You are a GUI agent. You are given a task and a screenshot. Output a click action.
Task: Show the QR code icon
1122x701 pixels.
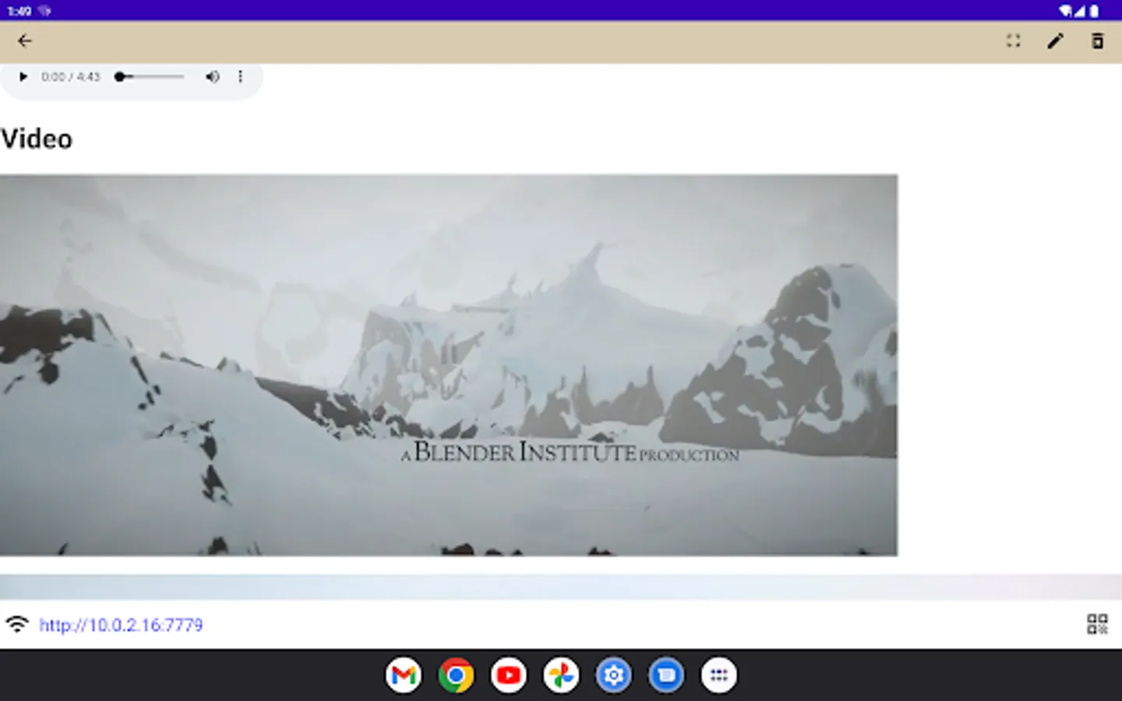1097,624
